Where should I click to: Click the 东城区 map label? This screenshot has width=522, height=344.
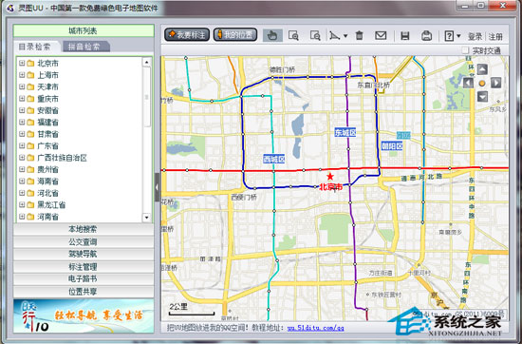(345, 133)
